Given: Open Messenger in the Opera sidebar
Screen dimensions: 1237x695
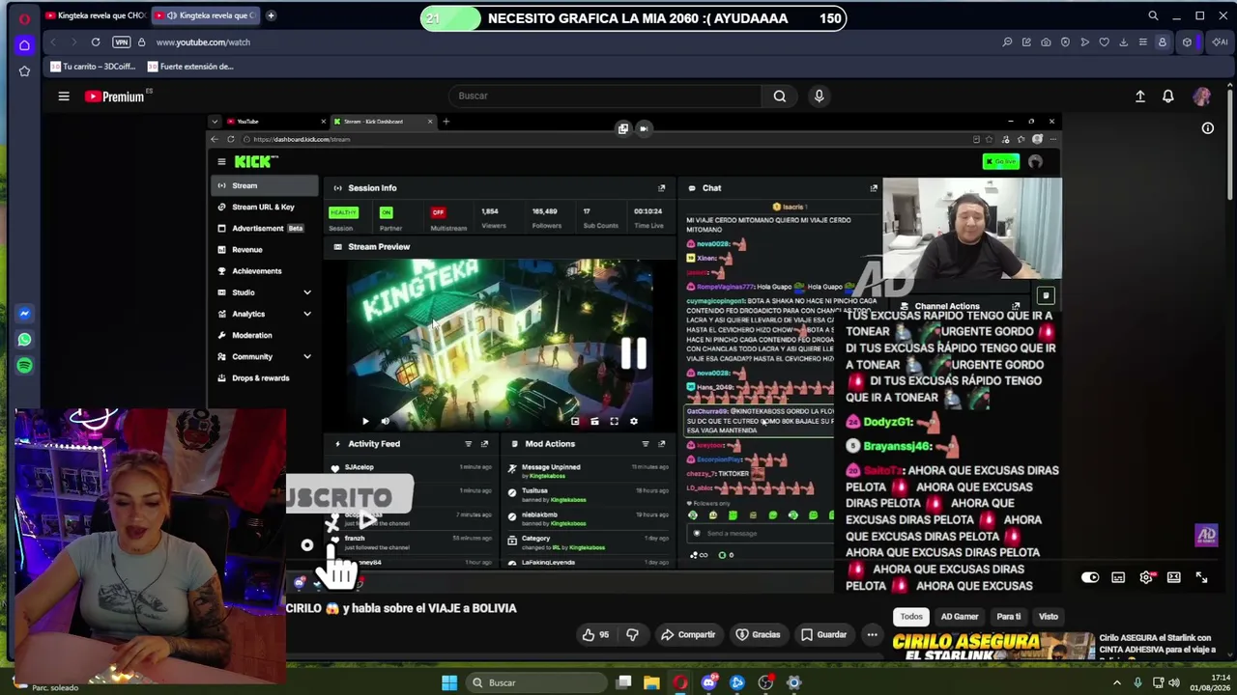Looking at the screenshot, I should tap(24, 314).
